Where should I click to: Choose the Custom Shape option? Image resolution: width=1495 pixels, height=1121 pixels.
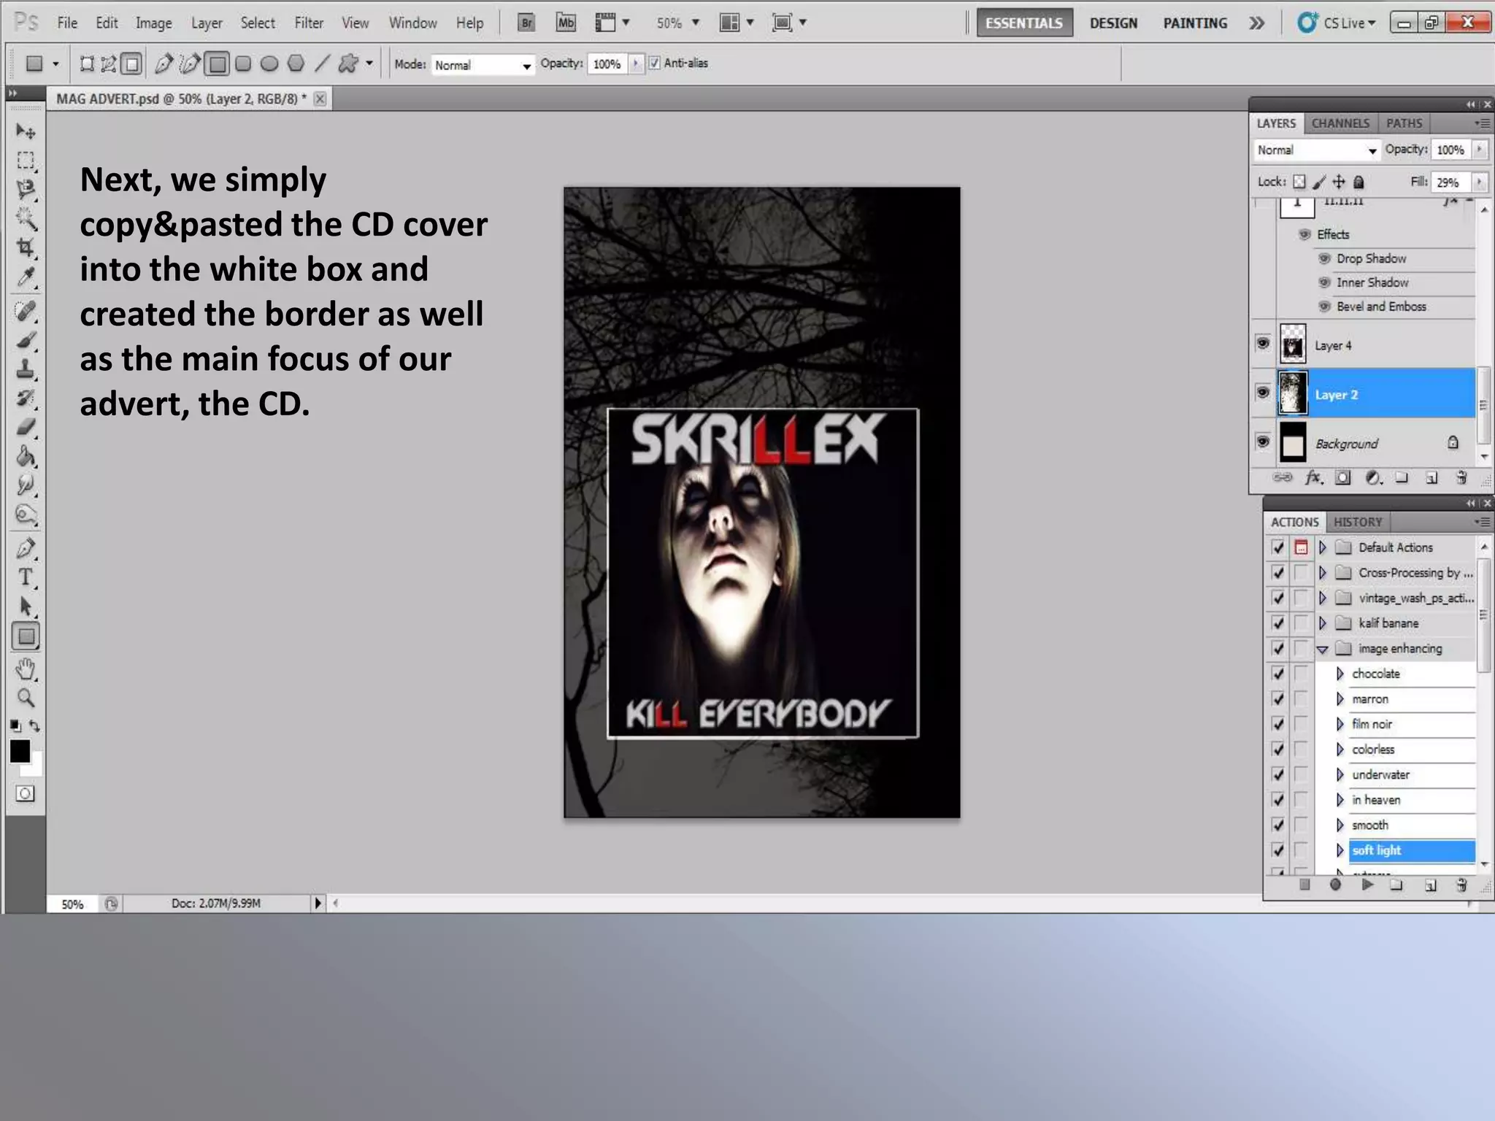(348, 64)
